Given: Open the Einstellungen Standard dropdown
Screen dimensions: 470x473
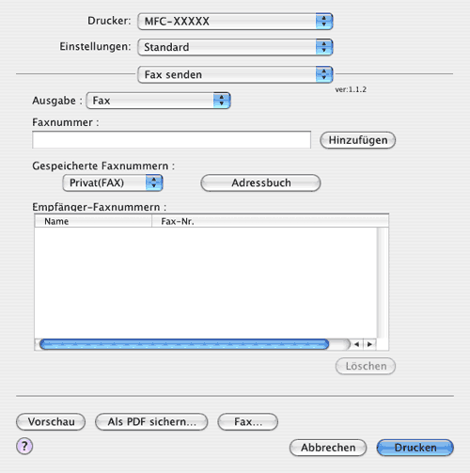Looking at the screenshot, I should (235, 47).
